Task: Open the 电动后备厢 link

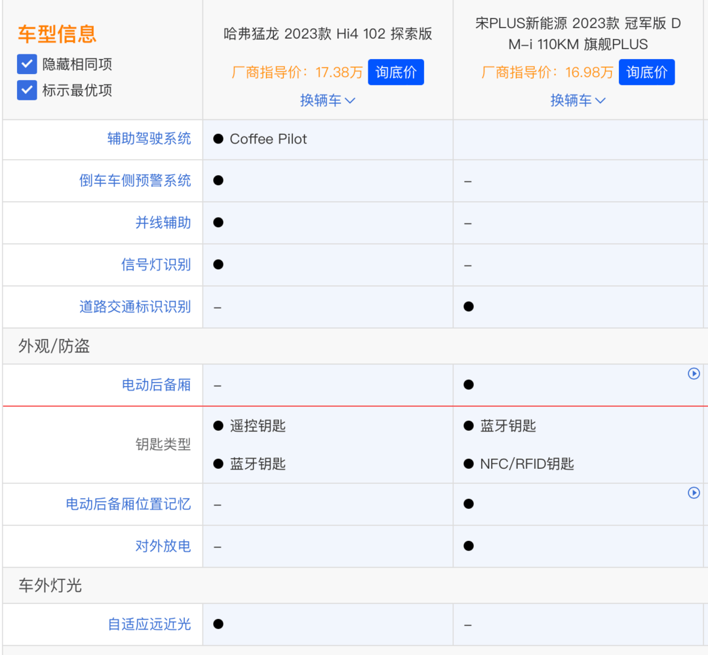Action: [x=156, y=385]
